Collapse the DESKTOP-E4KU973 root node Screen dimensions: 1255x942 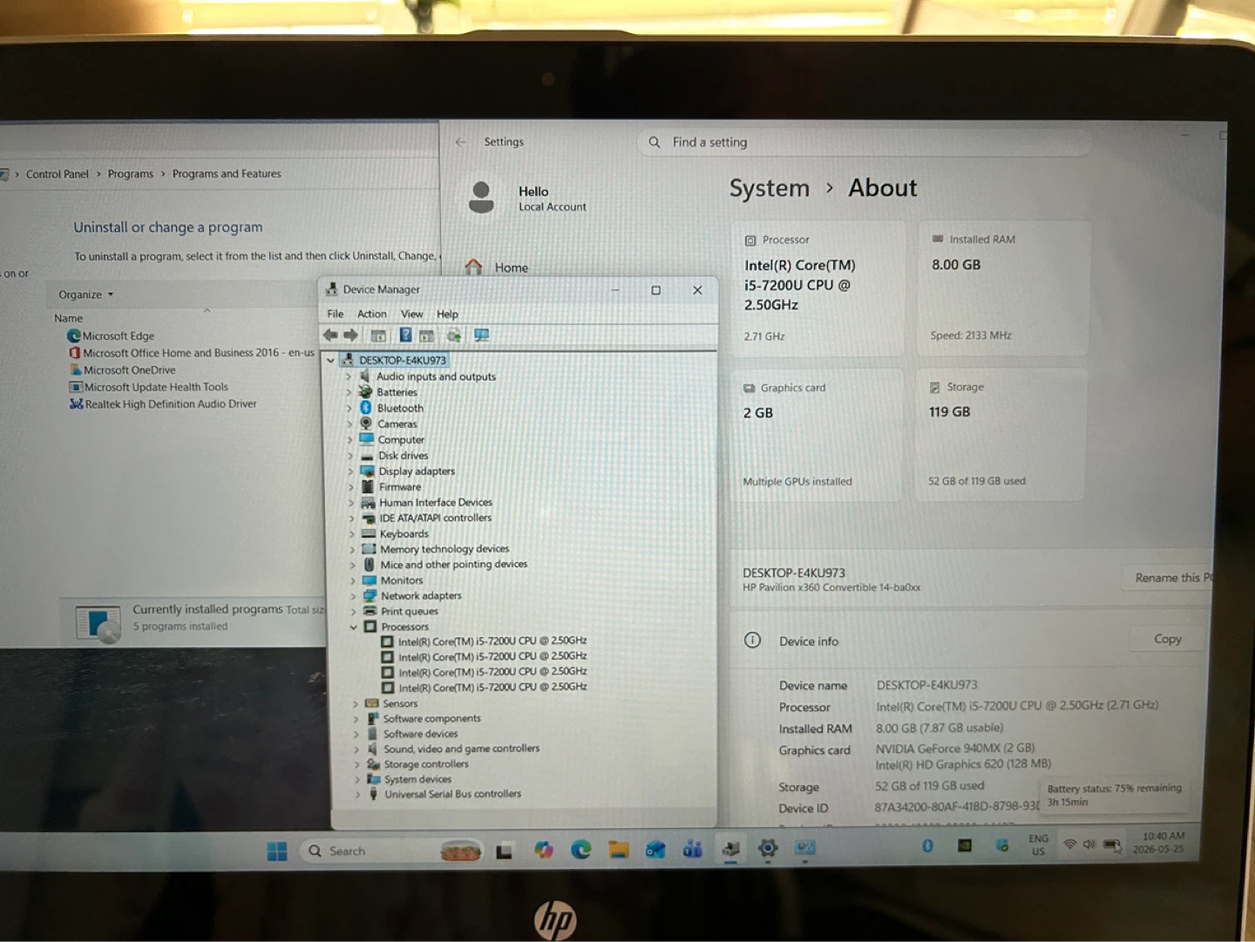330,360
